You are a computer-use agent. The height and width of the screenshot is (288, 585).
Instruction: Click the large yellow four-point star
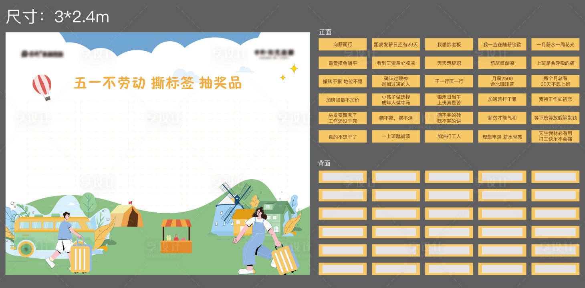(x=294, y=69)
